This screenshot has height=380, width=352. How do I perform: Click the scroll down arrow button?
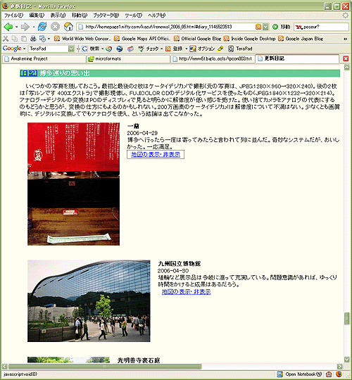coord(346,359)
